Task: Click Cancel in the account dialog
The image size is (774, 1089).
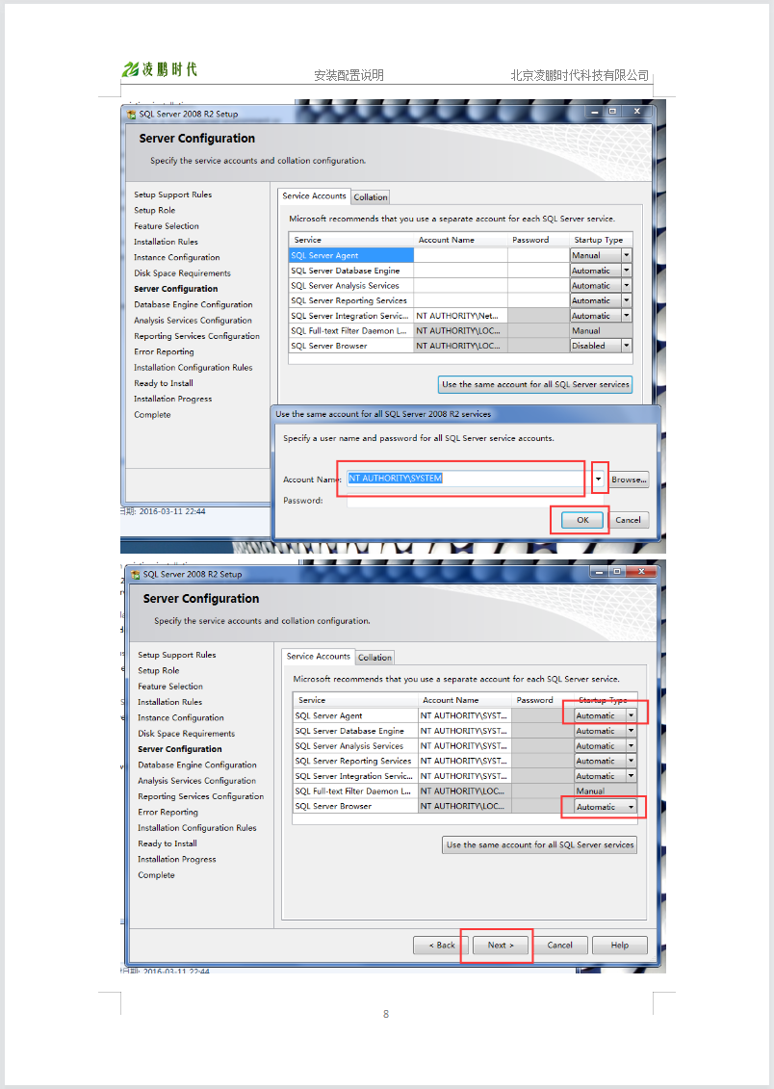Action: 629,520
